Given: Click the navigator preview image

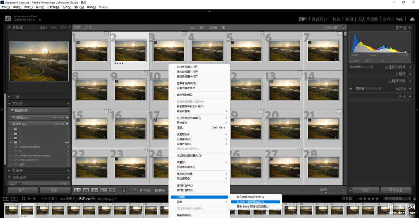Looking at the screenshot, I should coord(39,61).
